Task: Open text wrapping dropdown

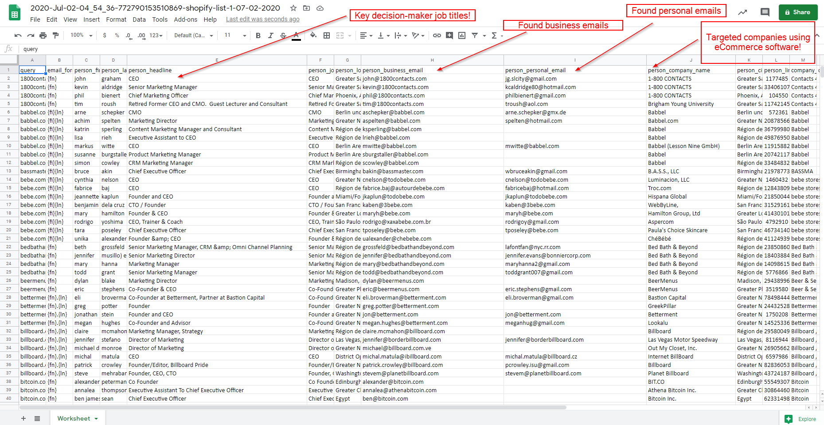Action: click(x=401, y=35)
